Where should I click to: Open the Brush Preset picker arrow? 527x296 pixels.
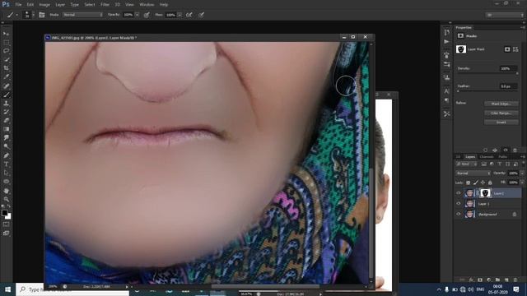coord(33,15)
